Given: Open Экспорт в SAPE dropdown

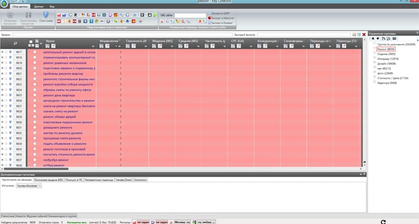Looking at the screenshot, I should (x=219, y=13).
